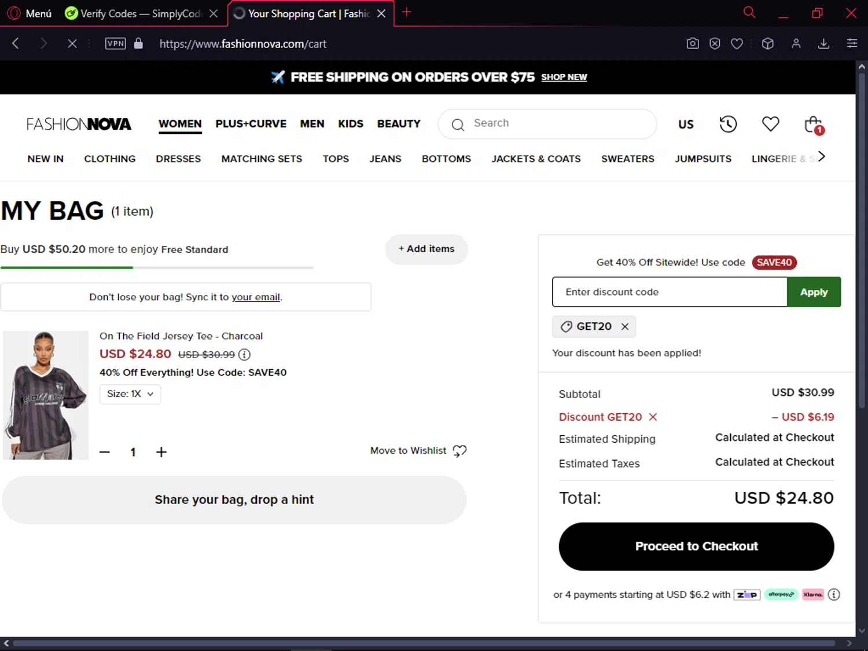
Task: Click the your email sync link
Action: (256, 297)
